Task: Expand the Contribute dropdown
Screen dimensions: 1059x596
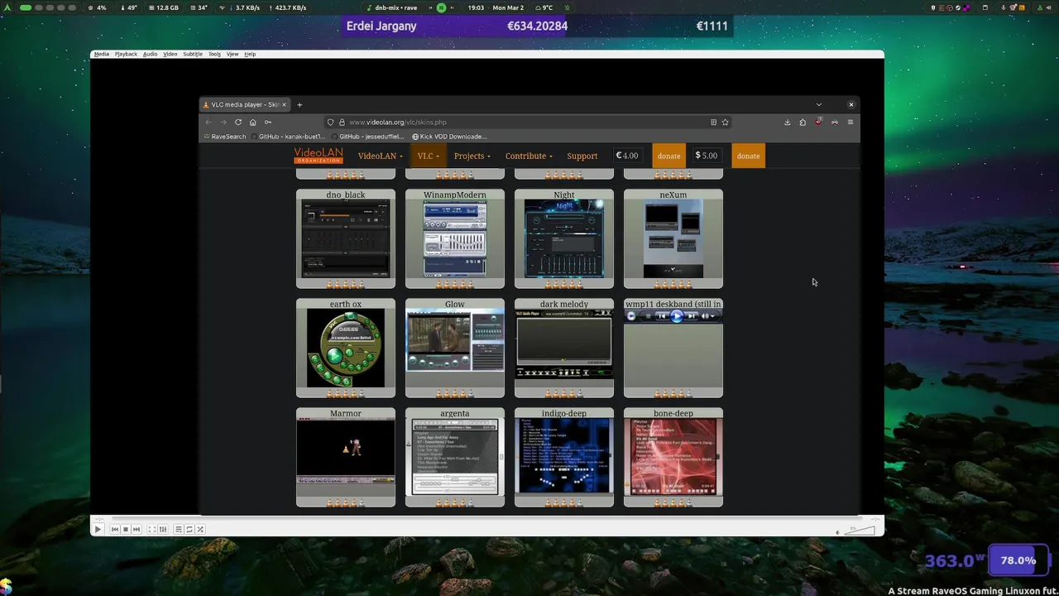Action: click(529, 156)
